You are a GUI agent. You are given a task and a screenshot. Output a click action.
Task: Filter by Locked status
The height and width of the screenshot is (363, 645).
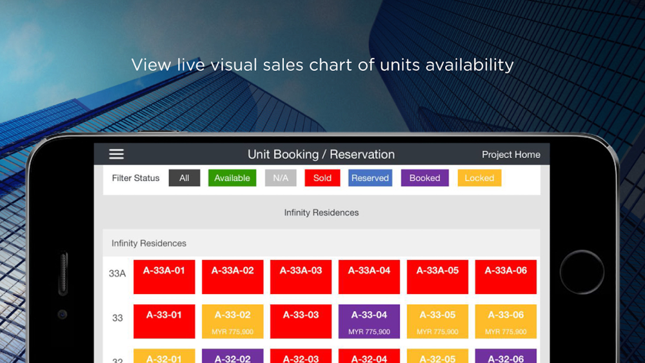pyautogui.click(x=479, y=178)
